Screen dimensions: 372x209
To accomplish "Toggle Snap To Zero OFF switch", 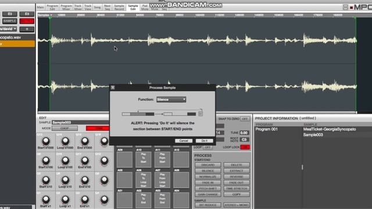I will [245, 118].
